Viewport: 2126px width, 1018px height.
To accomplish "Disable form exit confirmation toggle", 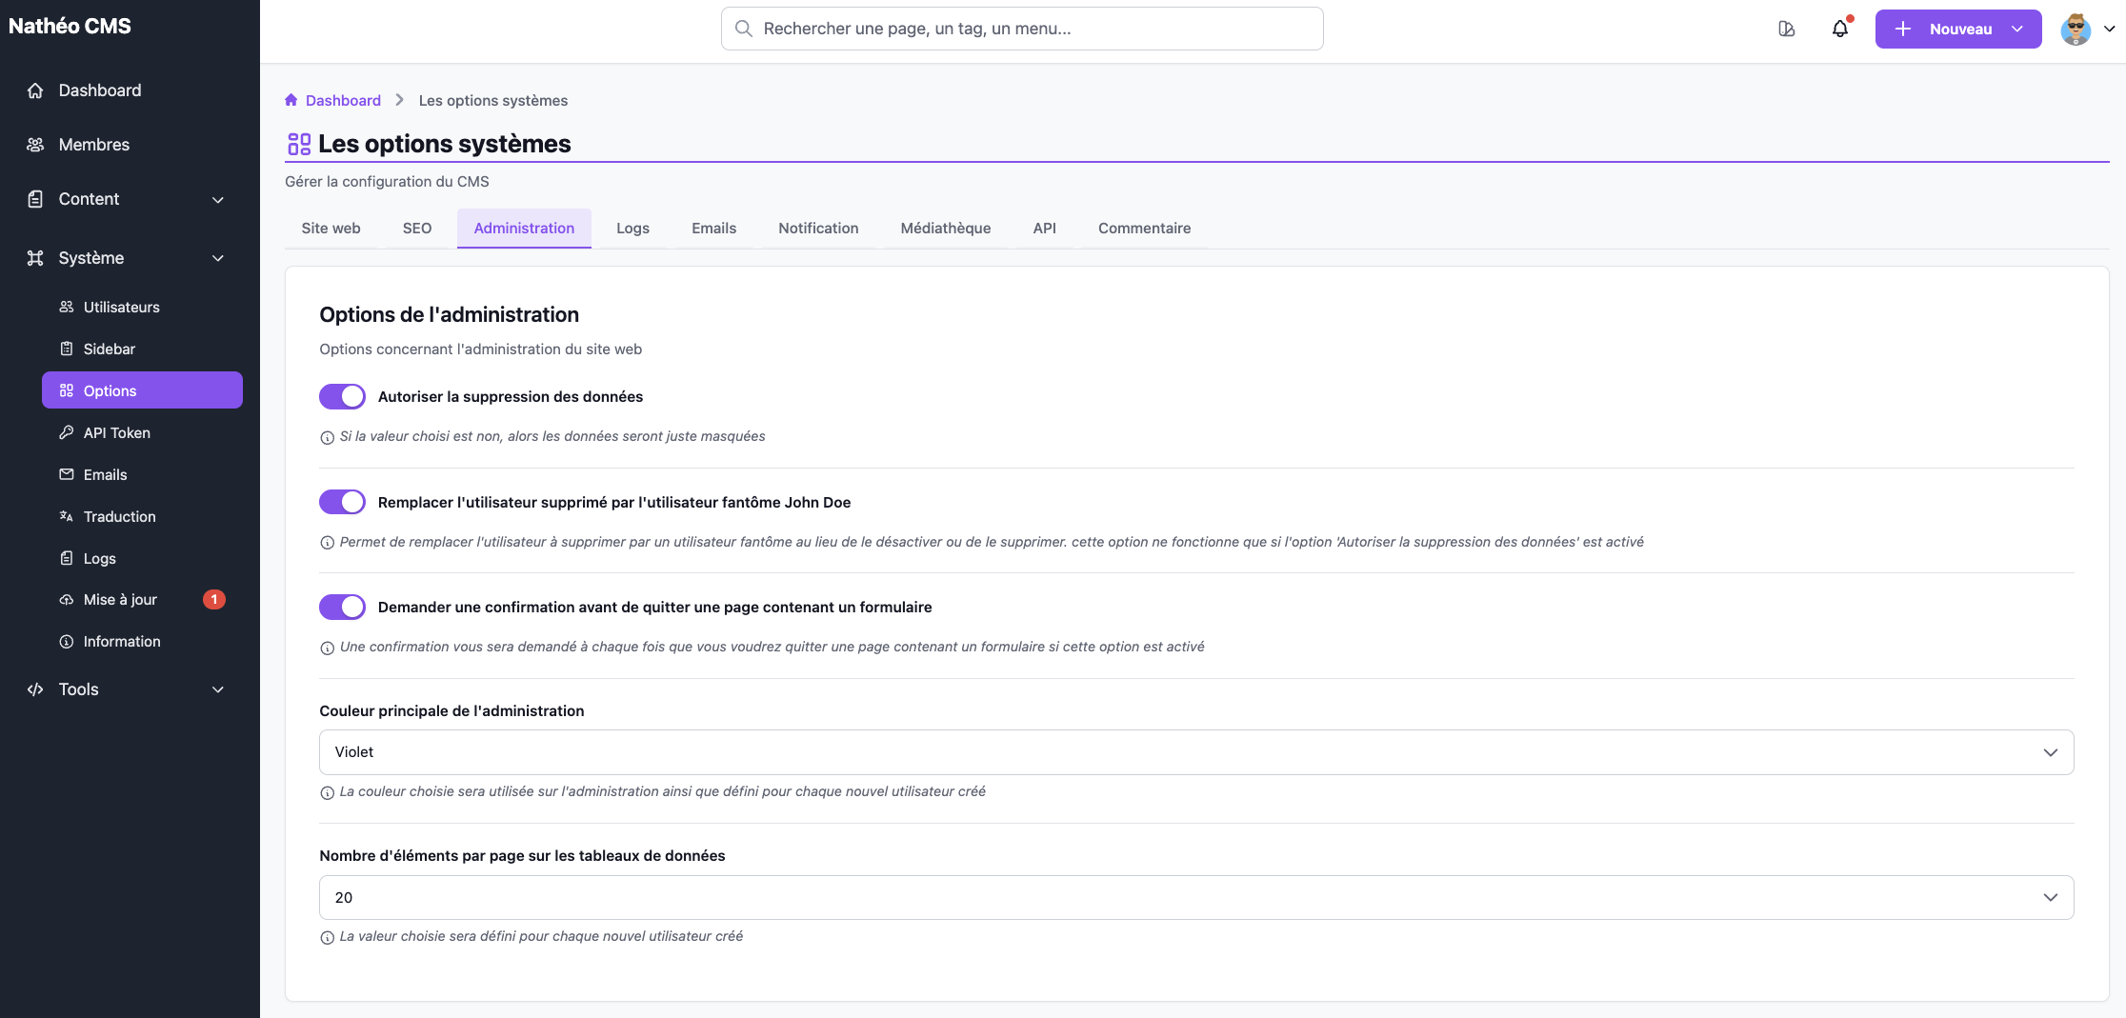I will click(342, 607).
